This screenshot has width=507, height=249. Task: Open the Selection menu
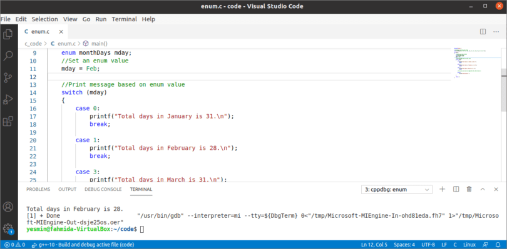44,19
